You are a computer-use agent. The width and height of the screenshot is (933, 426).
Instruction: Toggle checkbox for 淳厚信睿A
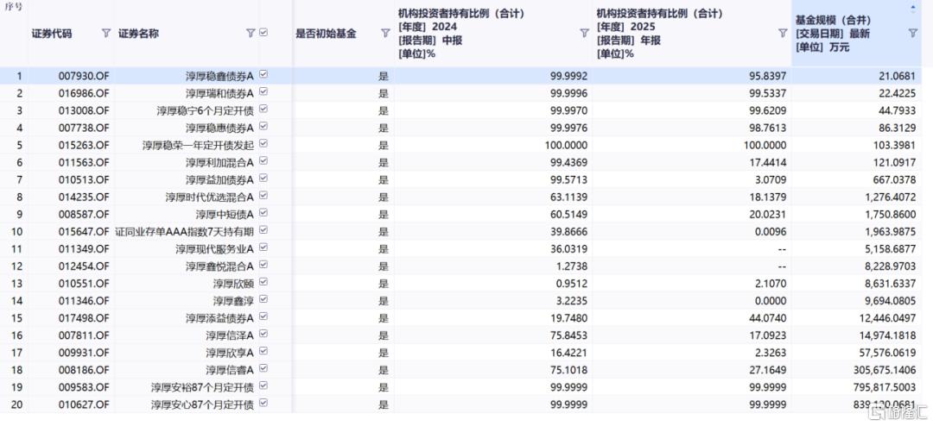coord(263,369)
